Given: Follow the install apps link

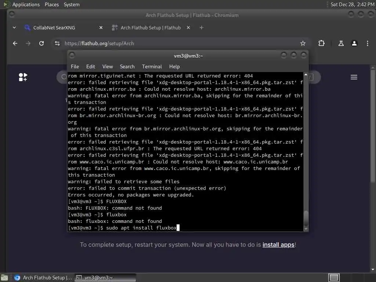Looking at the screenshot, I should click(278, 245).
